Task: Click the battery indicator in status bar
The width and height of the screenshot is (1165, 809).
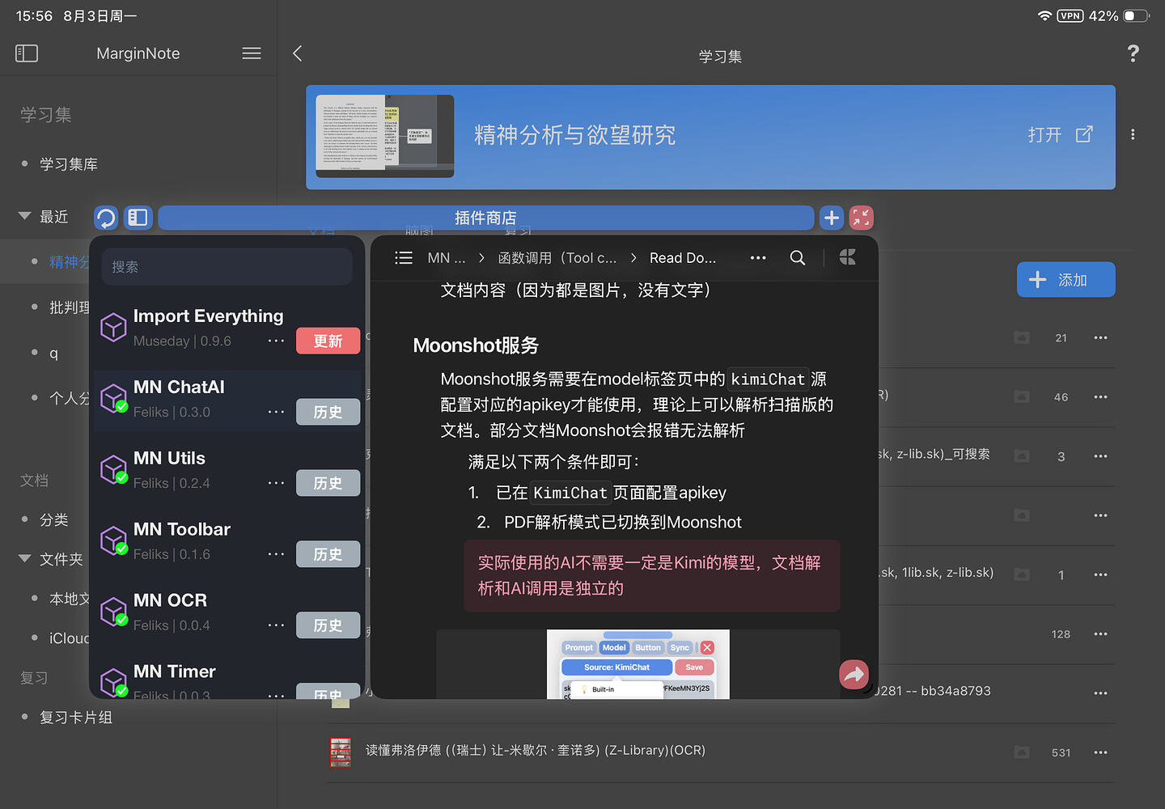Action: coord(1137,16)
